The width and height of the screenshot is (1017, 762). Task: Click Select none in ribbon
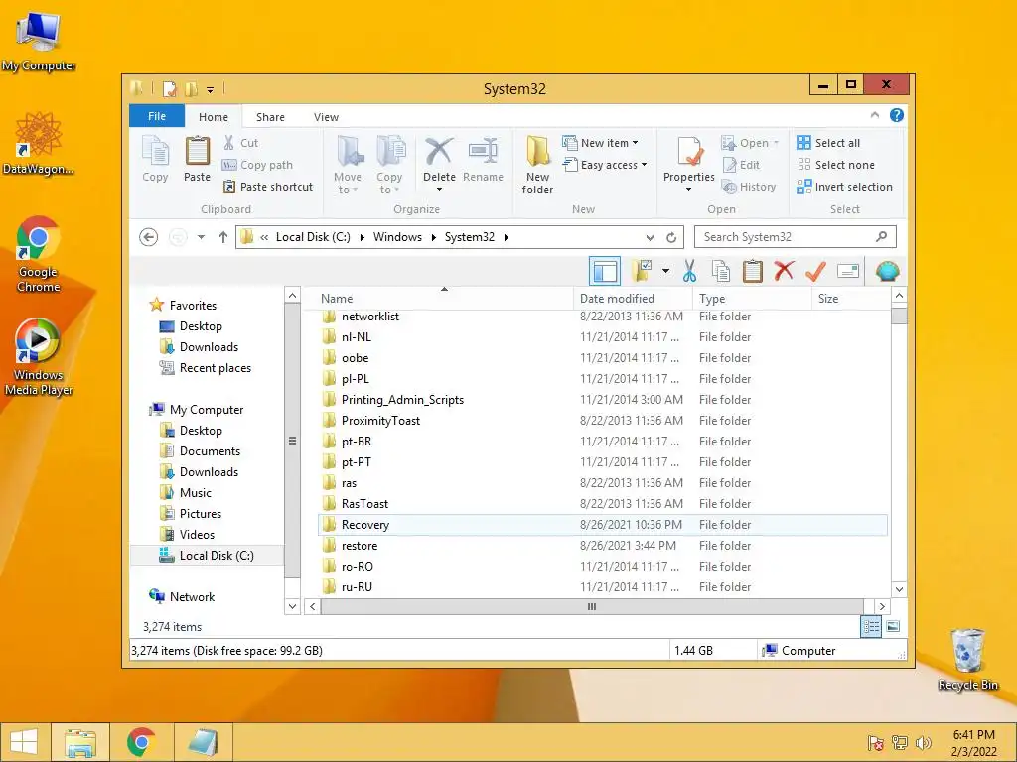tap(836, 165)
